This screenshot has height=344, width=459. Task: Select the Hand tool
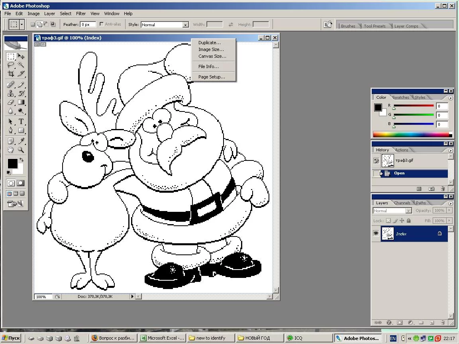[11, 150]
